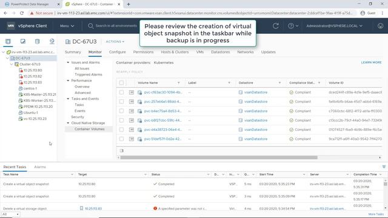This screenshot has height=218, width=388.
Task: Open Hosts and Clusters inventory view icon
Action: click(8, 41)
